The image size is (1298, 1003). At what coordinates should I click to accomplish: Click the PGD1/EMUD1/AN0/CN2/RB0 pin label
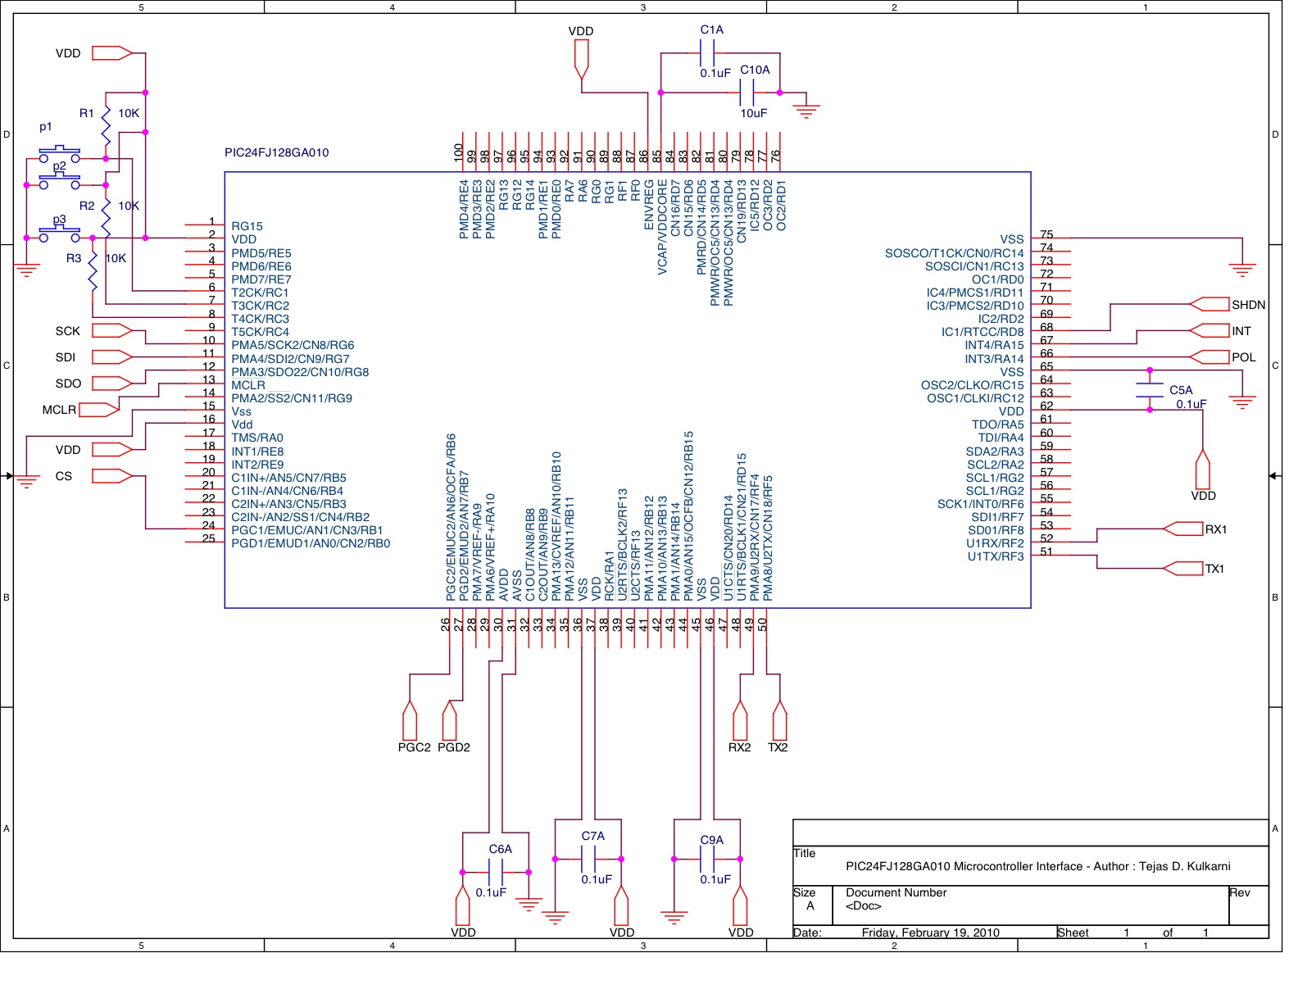click(x=311, y=543)
